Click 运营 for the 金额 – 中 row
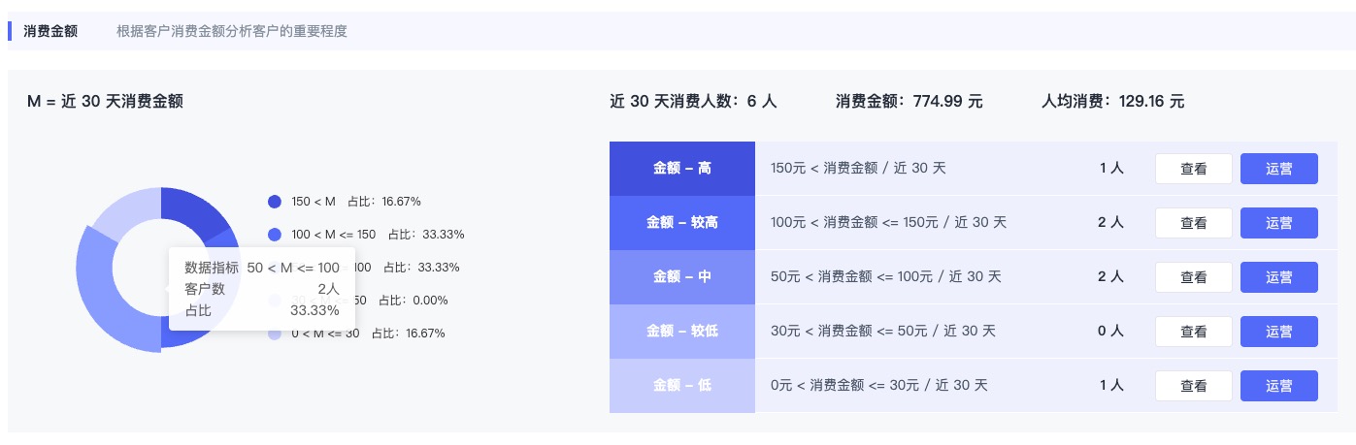The height and width of the screenshot is (445, 1356). click(1279, 277)
